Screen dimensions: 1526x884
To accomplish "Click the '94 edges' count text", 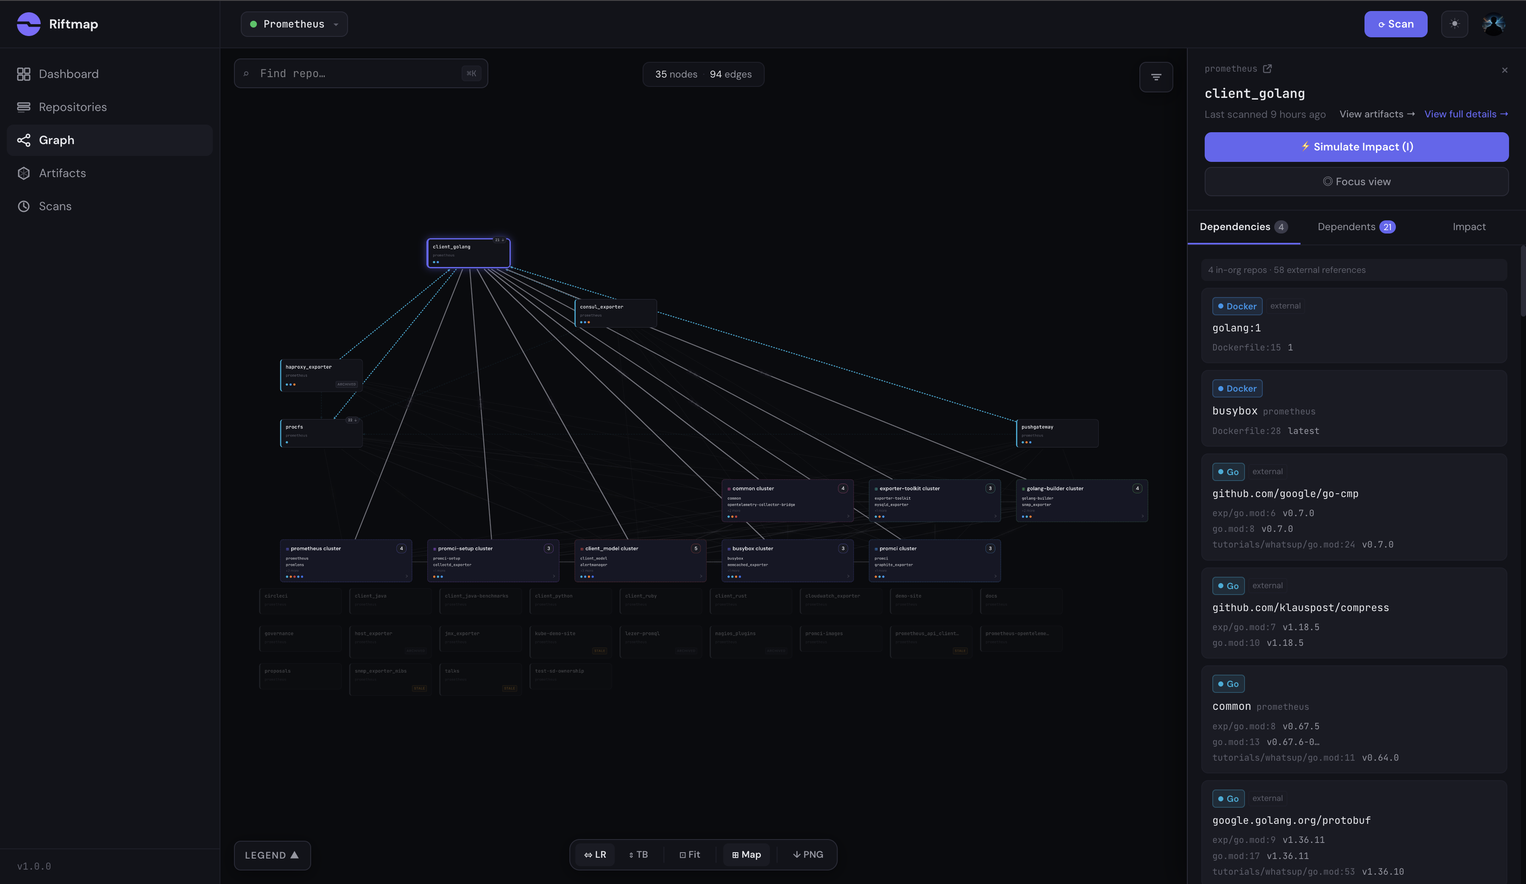I will tap(731, 75).
